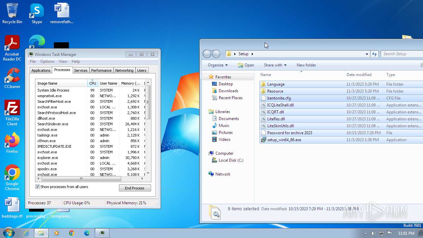Sort processes by the CPU column header
This screenshot has height=238, width=423.
93,83
